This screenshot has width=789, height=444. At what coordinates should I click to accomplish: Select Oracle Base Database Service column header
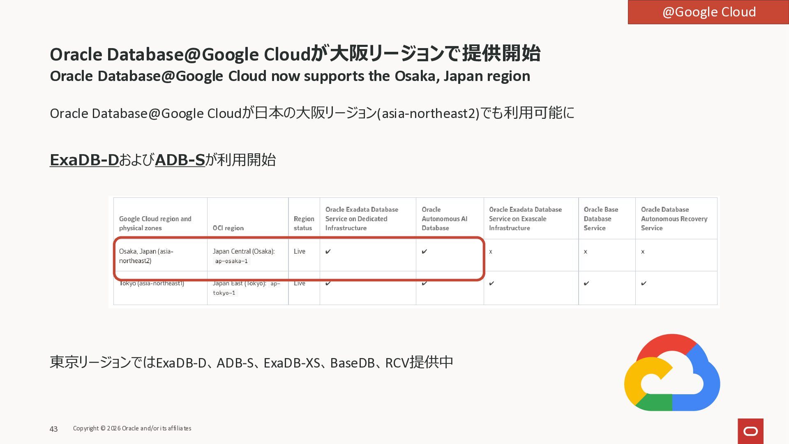point(601,219)
